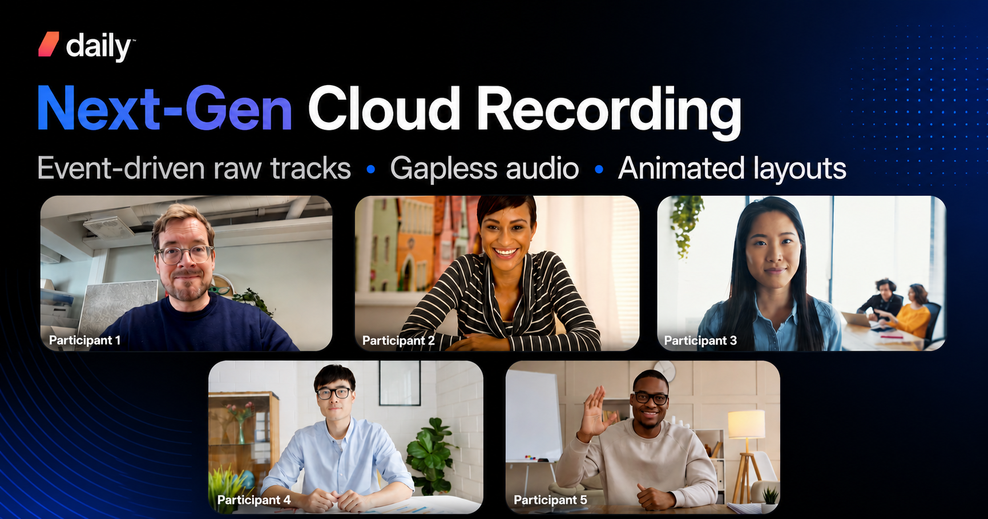Select the Participant 5 video tile
988x519 pixels.
[643, 437]
